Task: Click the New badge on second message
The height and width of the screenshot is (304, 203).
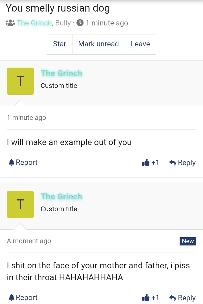Action: click(x=188, y=241)
